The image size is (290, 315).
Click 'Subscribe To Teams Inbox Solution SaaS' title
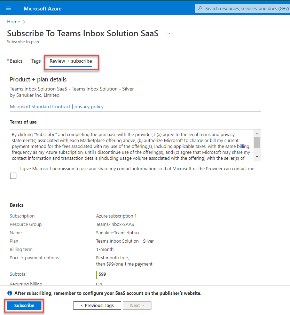point(83,33)
